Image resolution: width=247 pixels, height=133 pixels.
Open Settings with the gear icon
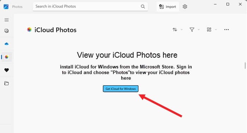(185, 7)
